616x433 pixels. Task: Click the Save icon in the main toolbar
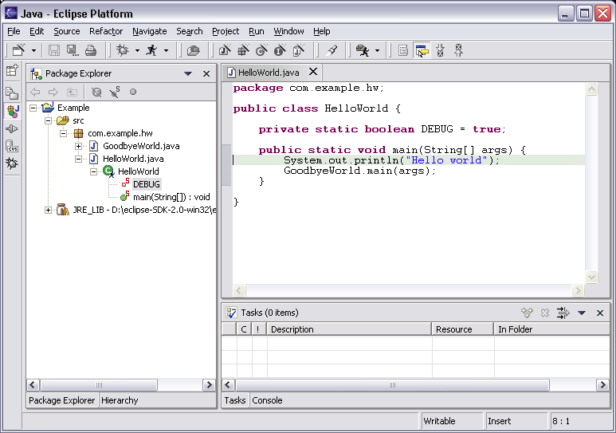click(x=54, y=50)
